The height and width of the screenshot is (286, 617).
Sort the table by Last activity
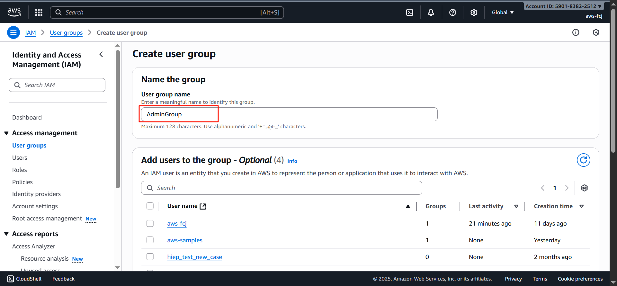coord(516,206)
